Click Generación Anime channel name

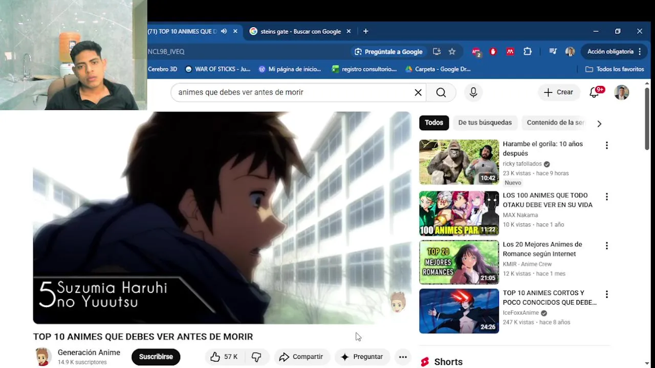coord(89,353)
